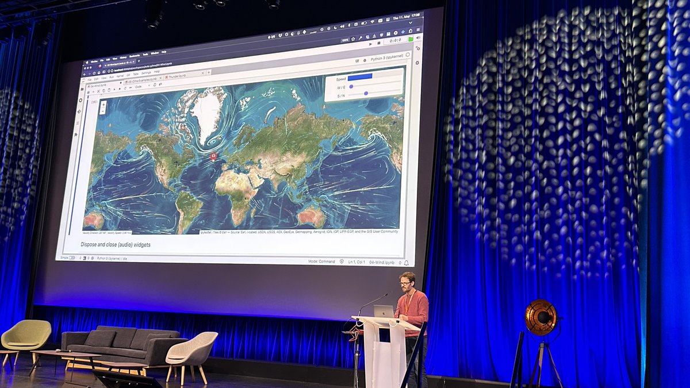This screenshot has width=690, height=388.
Task: Open the debugger bug icon in right sidebar
Action: coord(417,63)
